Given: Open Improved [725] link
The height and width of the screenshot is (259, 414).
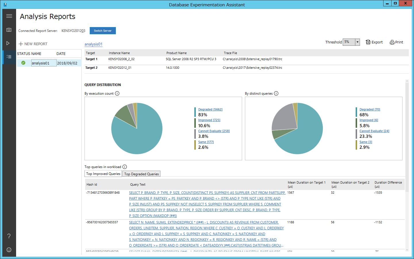Looking at the screenshot, I should click(x=209, y=120).
